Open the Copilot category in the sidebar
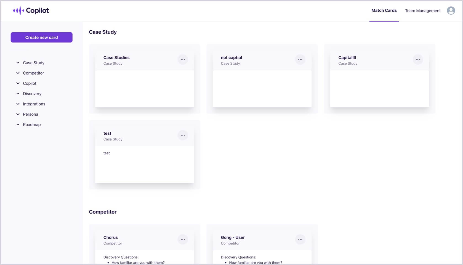Image resolution: width=463 pixels, height=265 pixels. click(30, 83)
